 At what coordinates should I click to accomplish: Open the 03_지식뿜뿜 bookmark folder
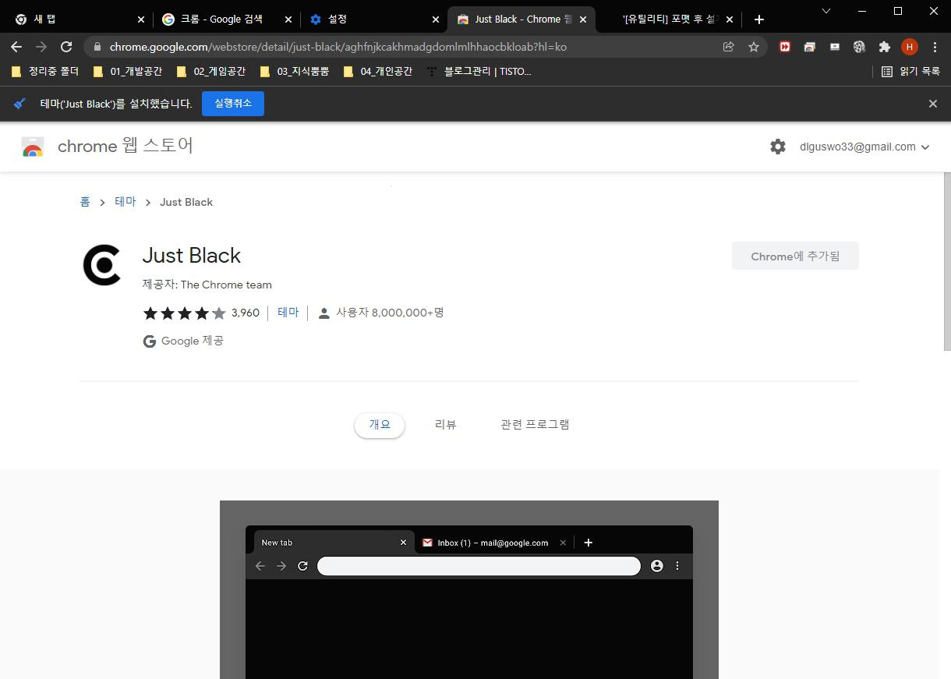(x=294, y=71)
